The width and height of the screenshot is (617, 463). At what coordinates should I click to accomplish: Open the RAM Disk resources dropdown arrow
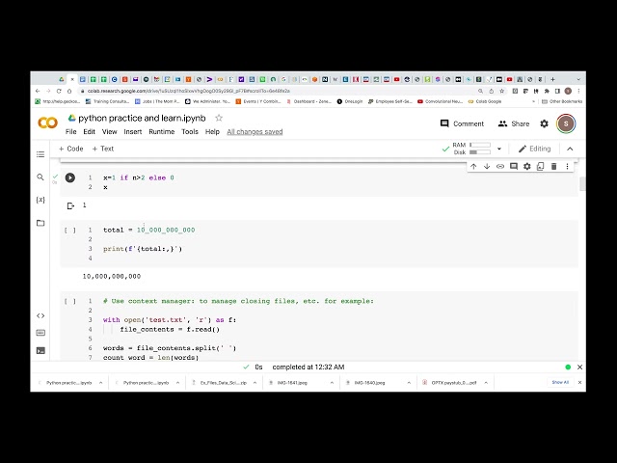click(x=499, y=149)
